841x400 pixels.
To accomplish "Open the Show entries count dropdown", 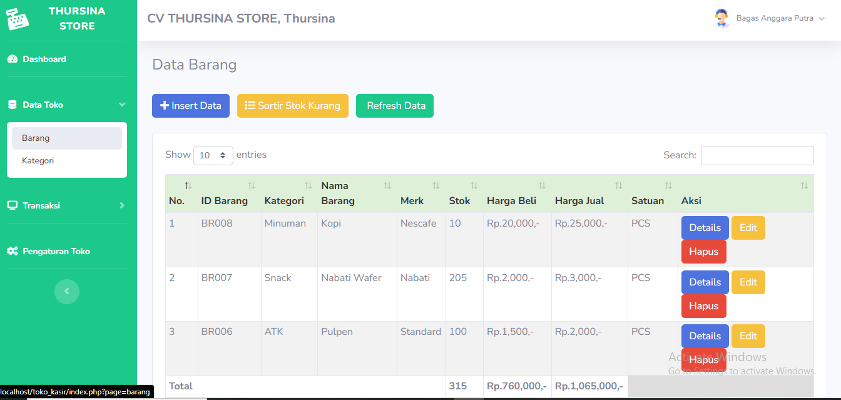I will 213,155.
